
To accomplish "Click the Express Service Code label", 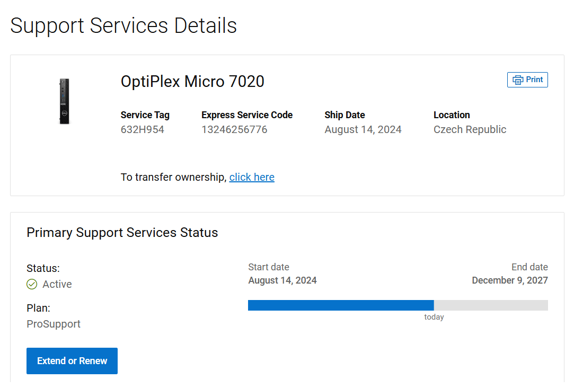I will click(247, 115).
